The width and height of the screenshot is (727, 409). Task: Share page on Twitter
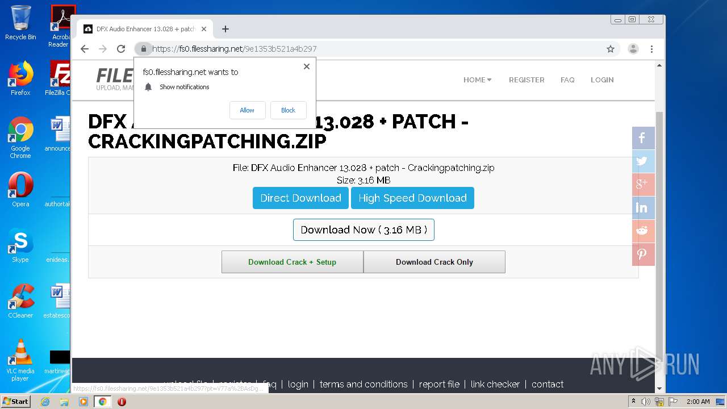pyautogui.click(x=643, y=161)
